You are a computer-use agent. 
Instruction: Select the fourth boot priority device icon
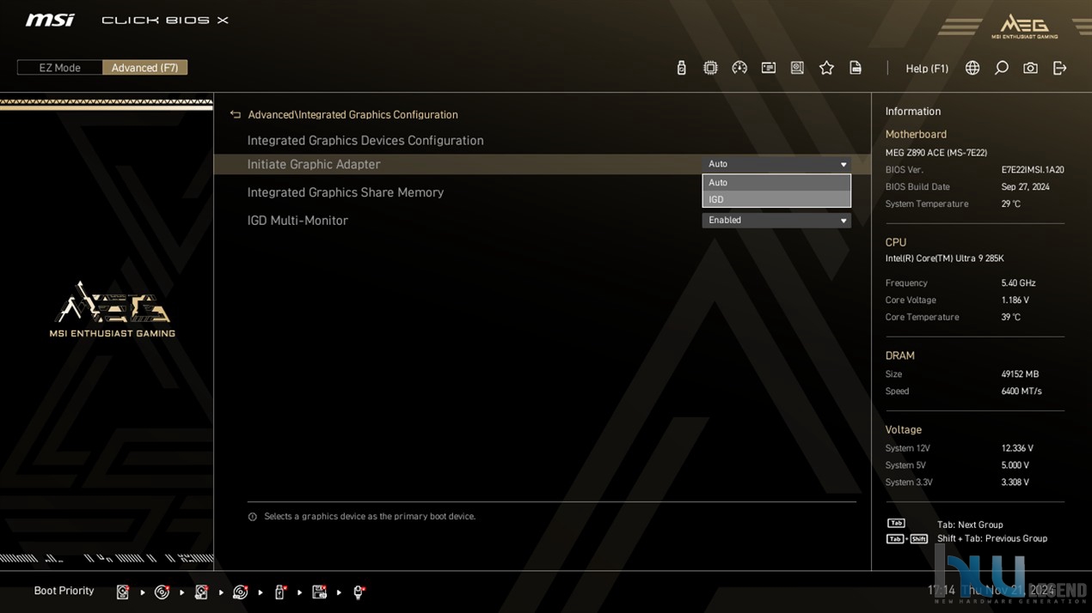241,592
